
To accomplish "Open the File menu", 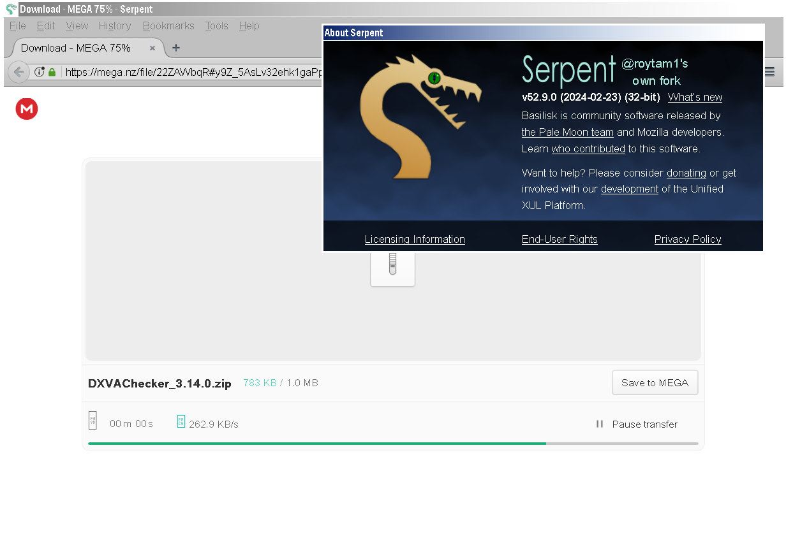I will [x=18, y=26].
